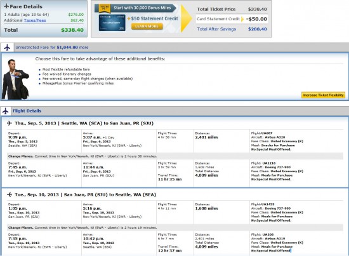Image resolution: width=349 pixels, height=256 pixels.
Task: Click the airplane icon beside Flight Details header
Action: [5, 111]
